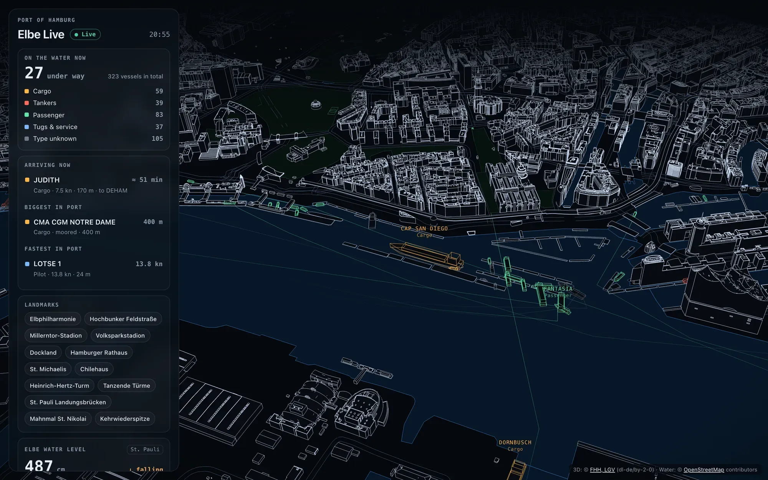Open Heinrich-Hertz-Turm landmark

coord(60,386)
